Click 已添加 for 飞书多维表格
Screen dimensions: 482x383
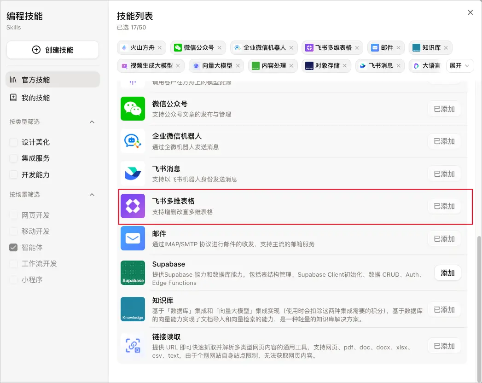click(x=444, y=206)
